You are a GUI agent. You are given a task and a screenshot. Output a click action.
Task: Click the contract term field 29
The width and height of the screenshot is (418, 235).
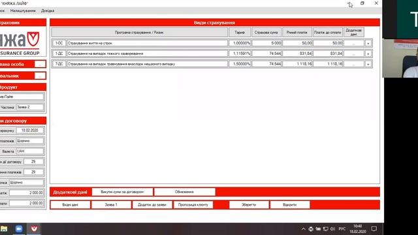(33, 161)
